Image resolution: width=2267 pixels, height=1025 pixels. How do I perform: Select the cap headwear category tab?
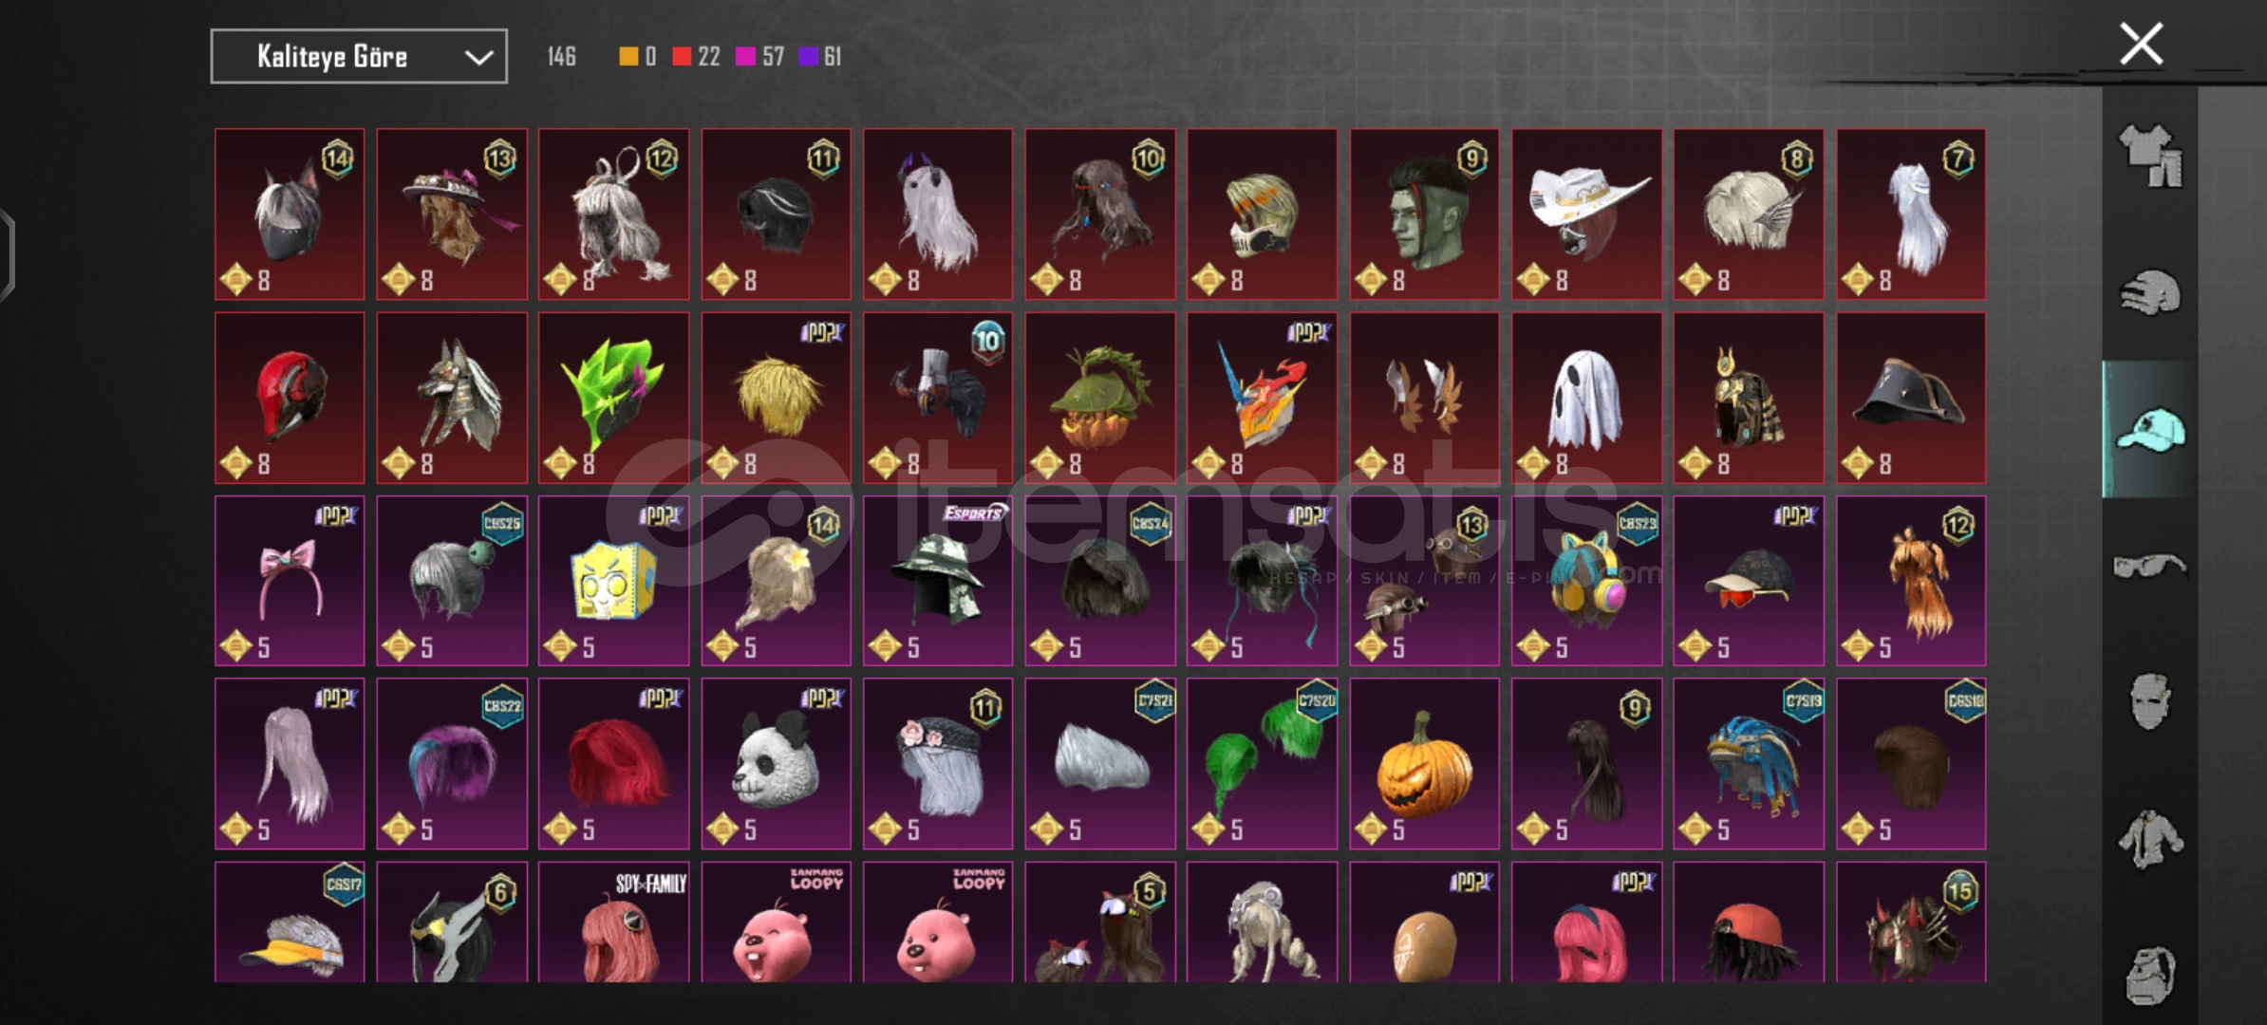point(2150,429)
